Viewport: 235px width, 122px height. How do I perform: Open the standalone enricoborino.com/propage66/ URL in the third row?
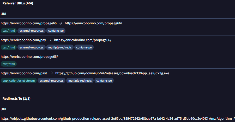pos(29,57)
